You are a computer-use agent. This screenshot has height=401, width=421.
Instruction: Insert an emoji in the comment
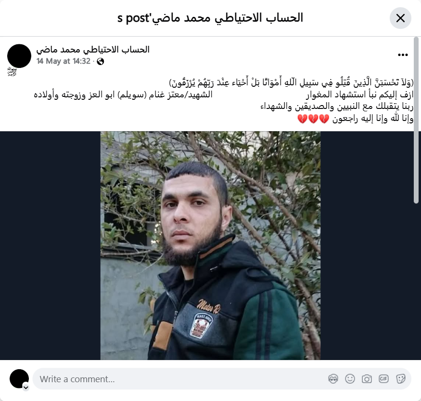350,379
